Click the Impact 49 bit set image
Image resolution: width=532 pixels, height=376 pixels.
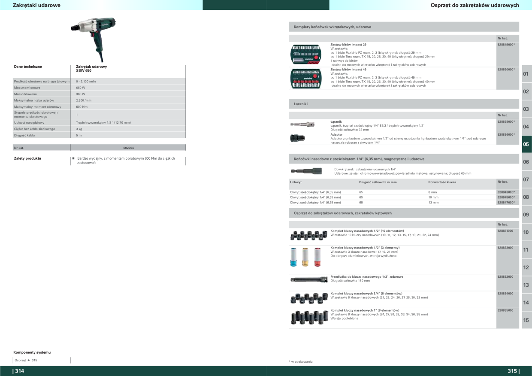pos(306,79)
